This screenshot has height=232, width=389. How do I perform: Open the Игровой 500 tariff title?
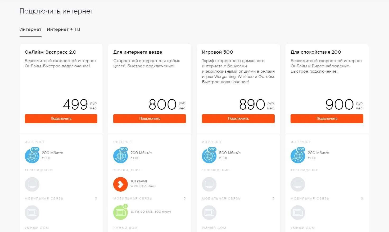coord(218,52)
